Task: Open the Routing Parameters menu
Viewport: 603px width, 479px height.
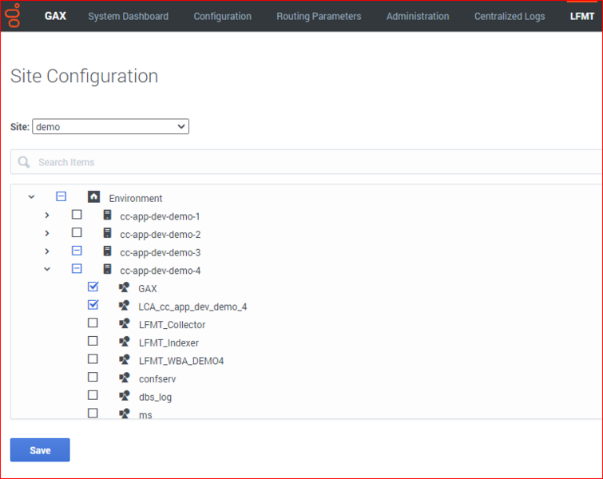Action: (x=319, y=16)
